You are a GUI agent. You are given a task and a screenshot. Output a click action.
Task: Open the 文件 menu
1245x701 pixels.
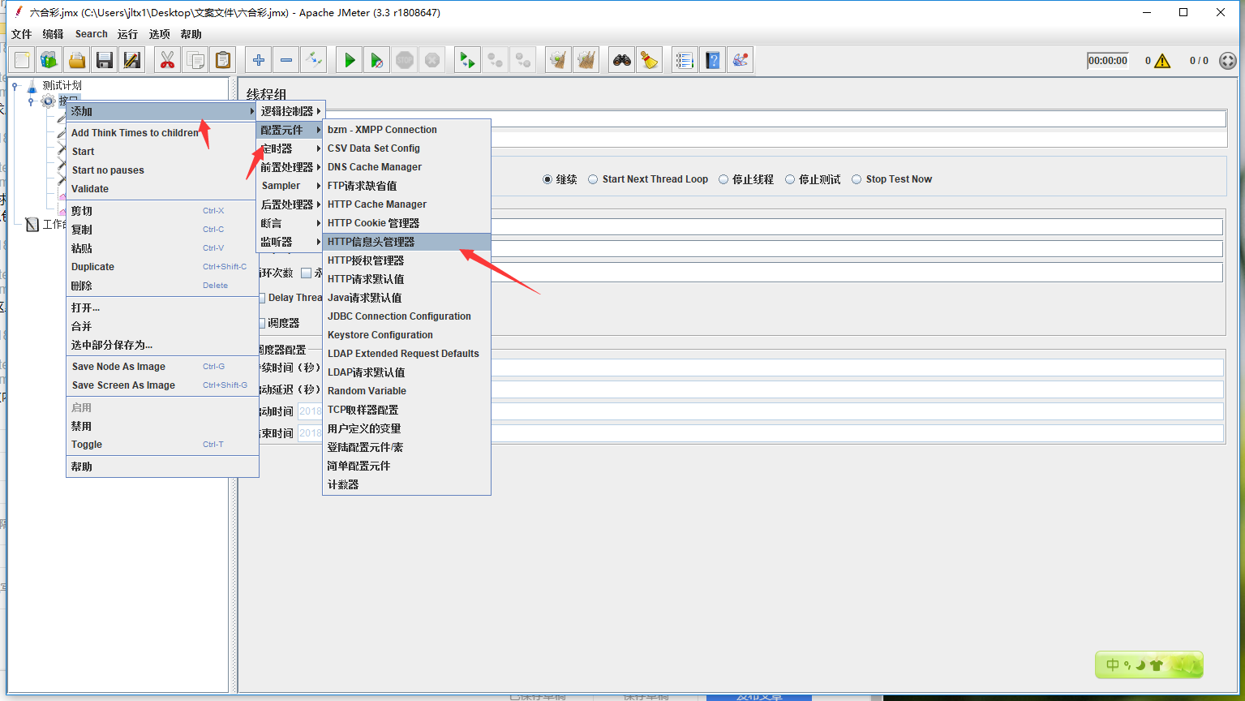[x=22, y=34]
